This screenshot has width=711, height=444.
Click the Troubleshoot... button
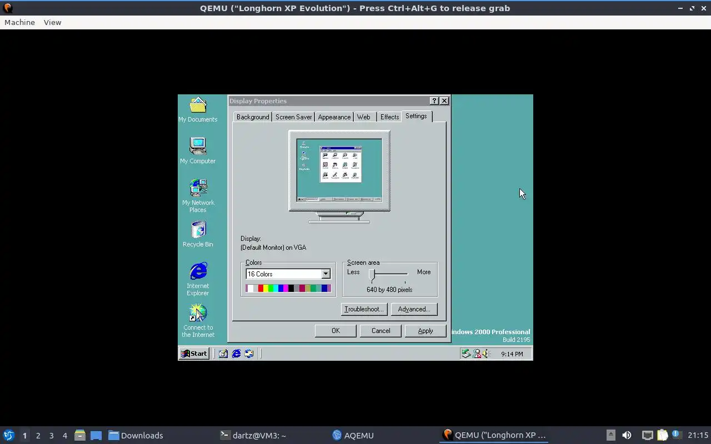[364, 309]
